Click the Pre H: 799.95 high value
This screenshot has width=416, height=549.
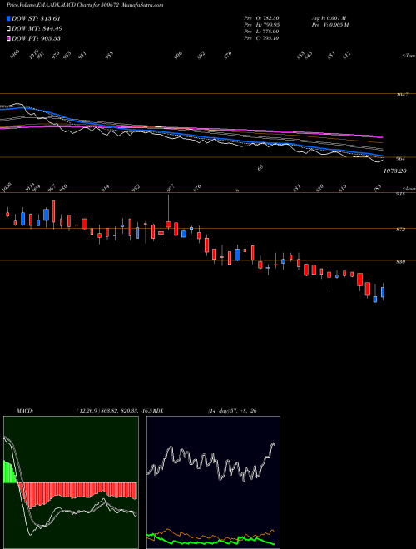261,25
